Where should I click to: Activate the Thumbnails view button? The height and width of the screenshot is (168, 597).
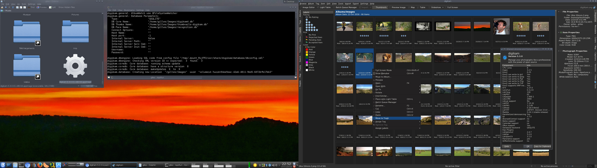click(380, 7)
